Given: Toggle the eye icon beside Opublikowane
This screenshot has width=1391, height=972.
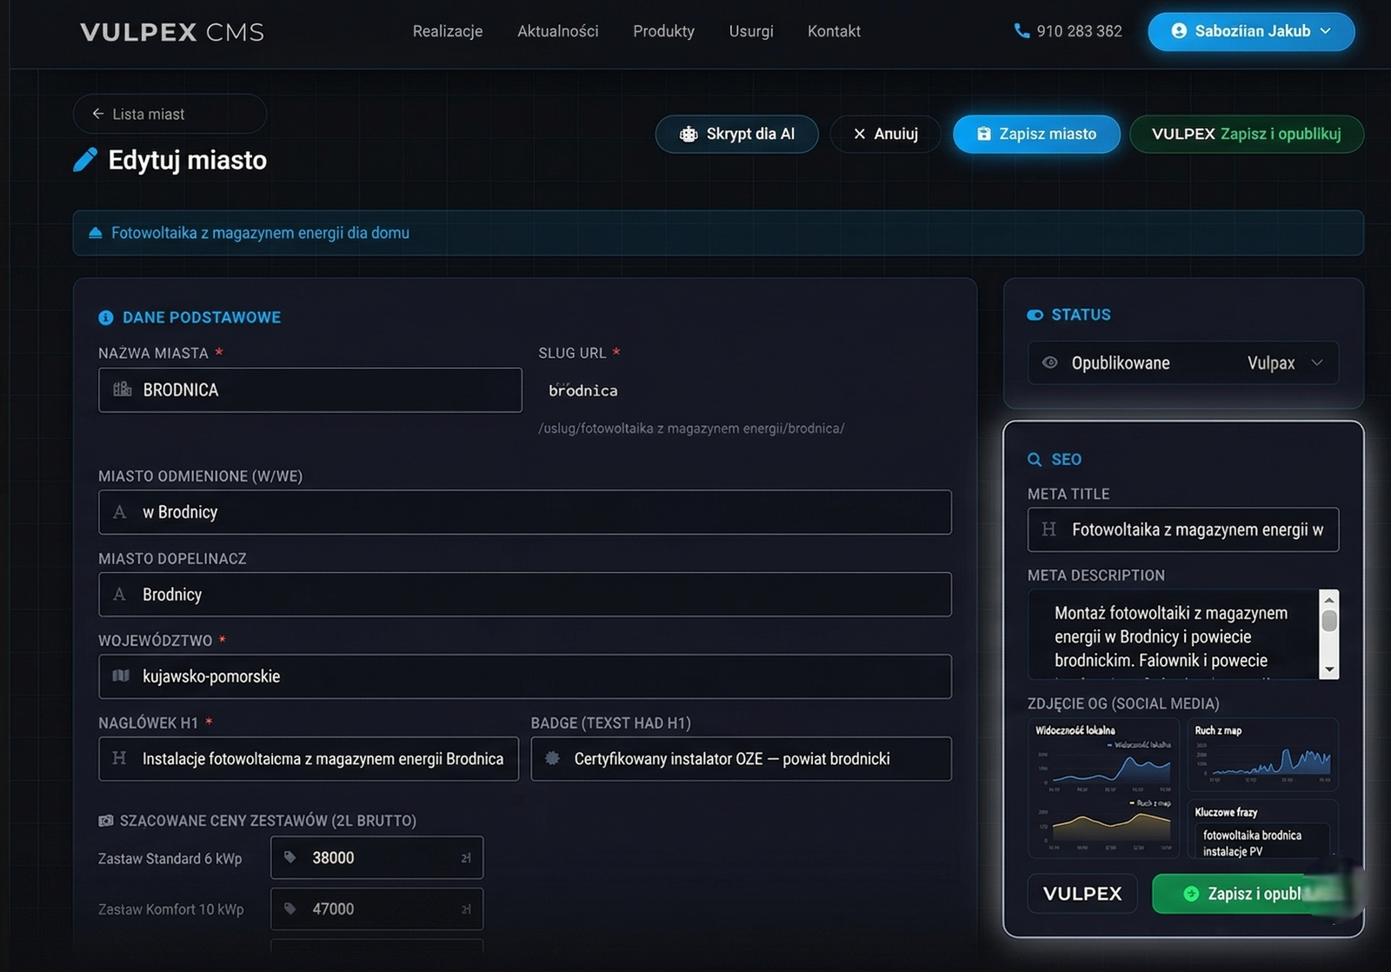Looking at the screenshot, I should [x=1050, y=363].
